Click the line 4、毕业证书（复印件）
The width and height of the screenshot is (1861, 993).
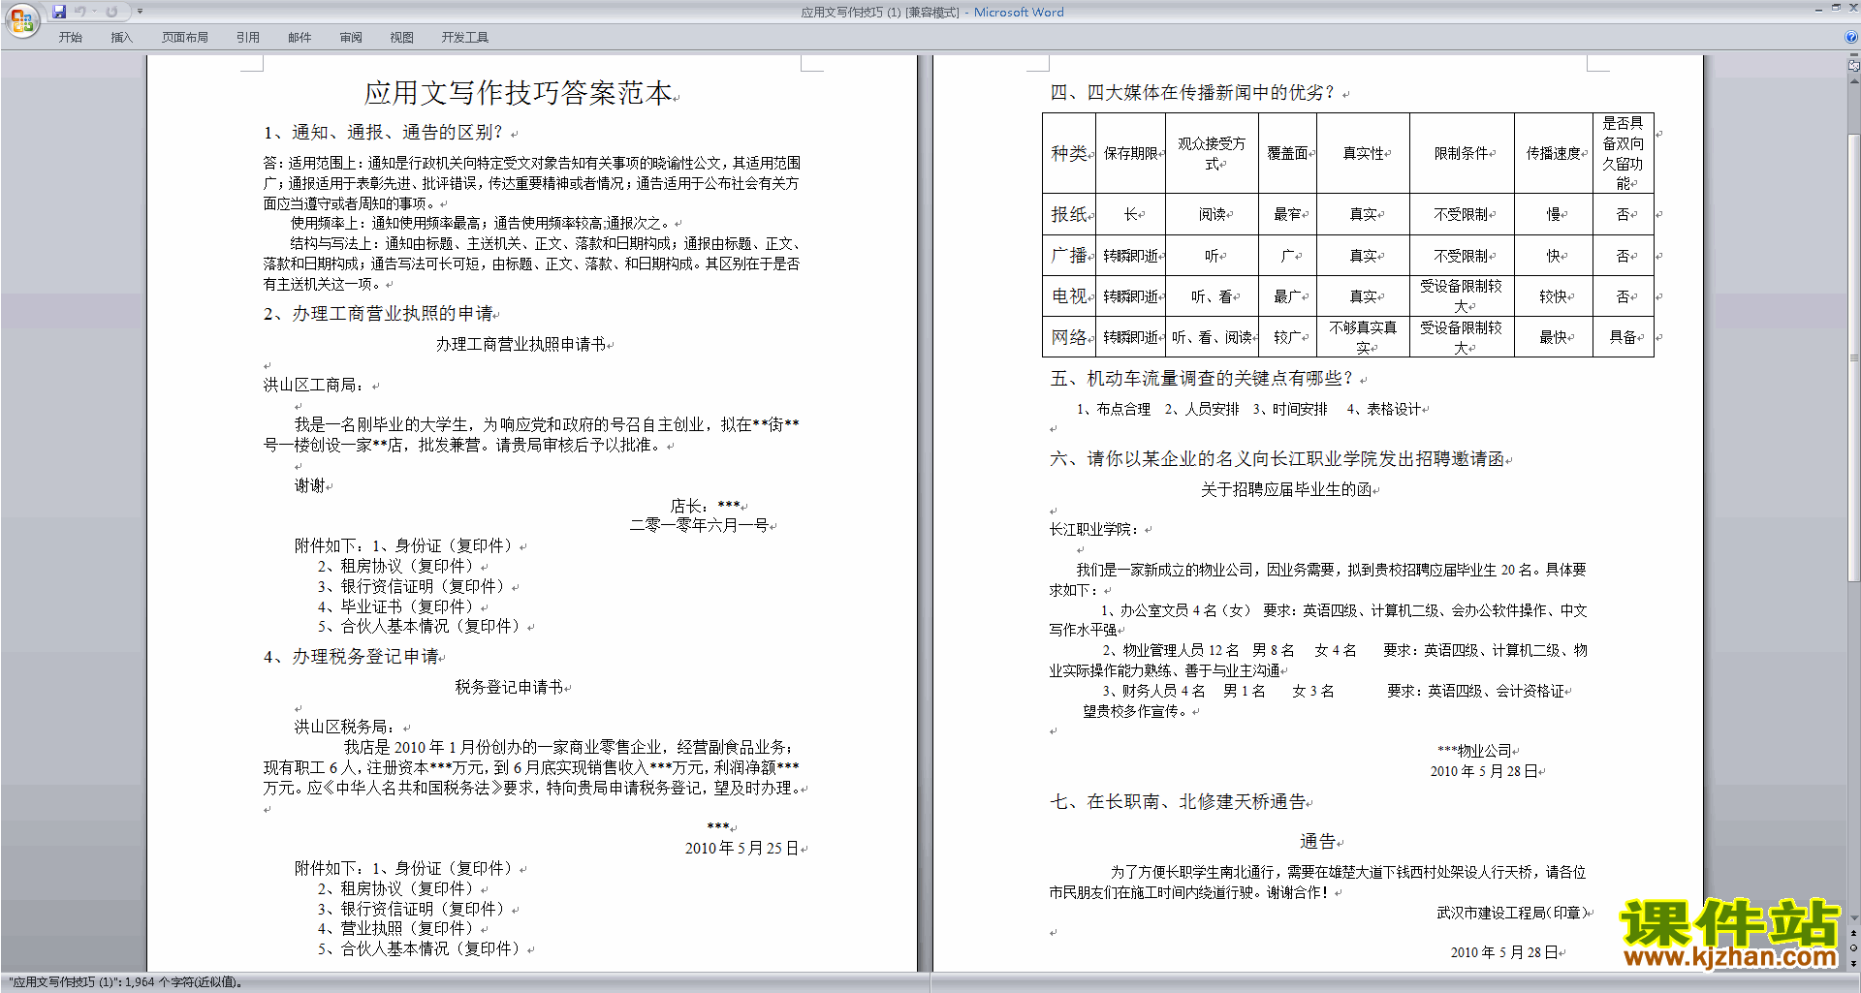coord(398,606)
